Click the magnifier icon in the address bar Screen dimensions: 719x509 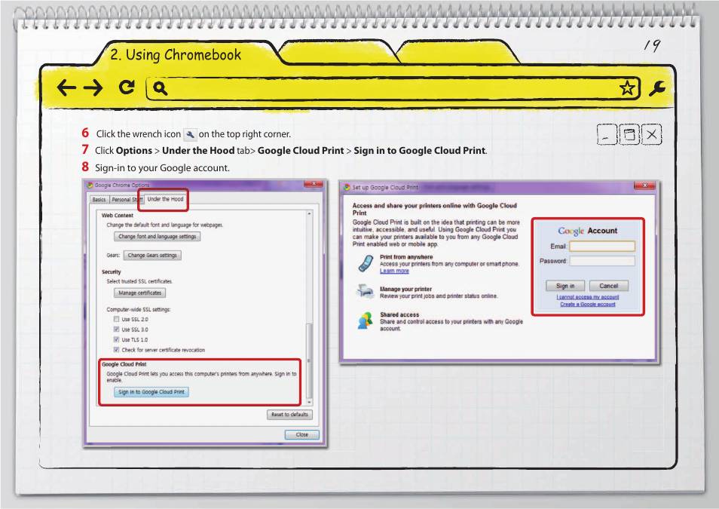coord(160,88)
